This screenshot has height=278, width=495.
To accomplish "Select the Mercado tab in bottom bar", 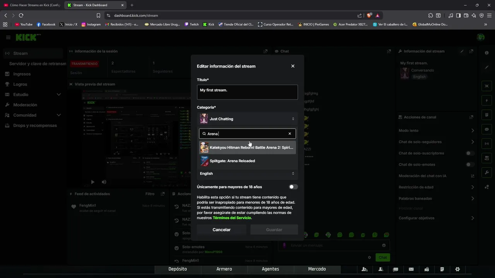I will 317,269.
